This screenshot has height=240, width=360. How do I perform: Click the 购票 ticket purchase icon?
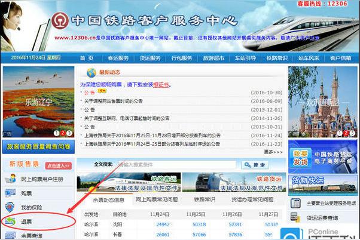[x=10, y=193]
